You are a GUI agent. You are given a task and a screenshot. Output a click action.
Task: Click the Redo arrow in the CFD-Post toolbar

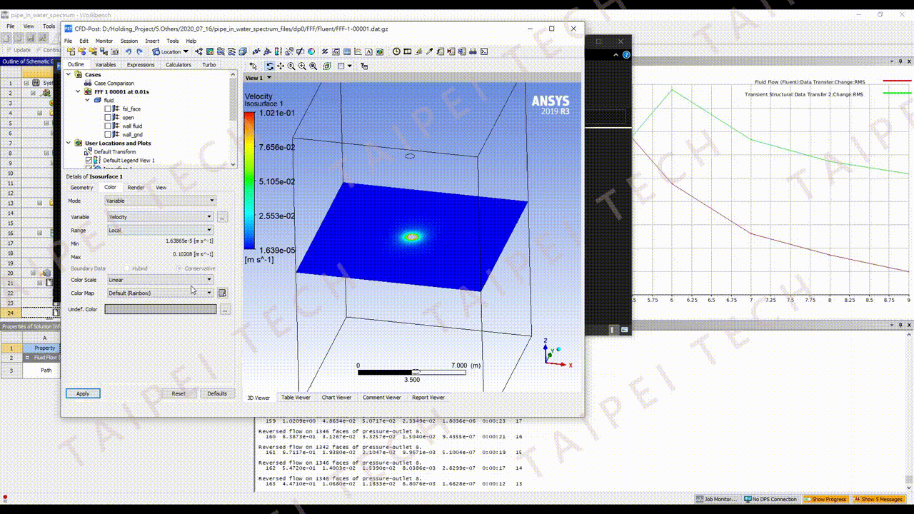pyautogui.click(x=139, y=51)
